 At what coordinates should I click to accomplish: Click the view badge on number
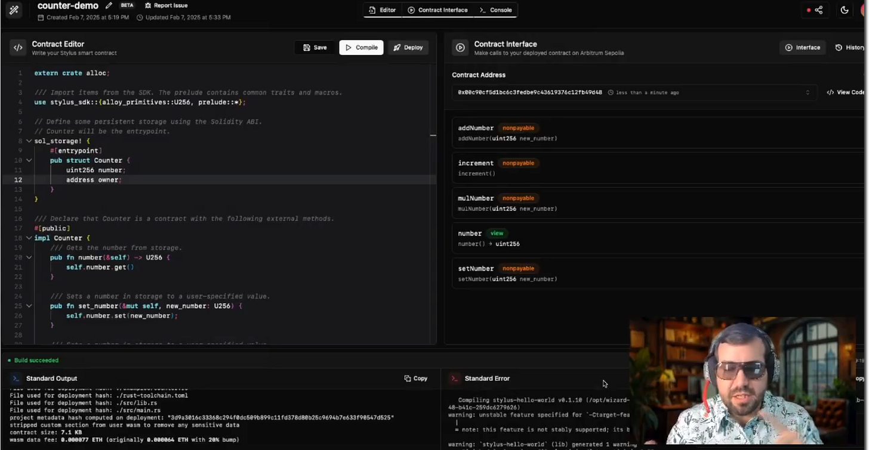(x=497, y=234)
